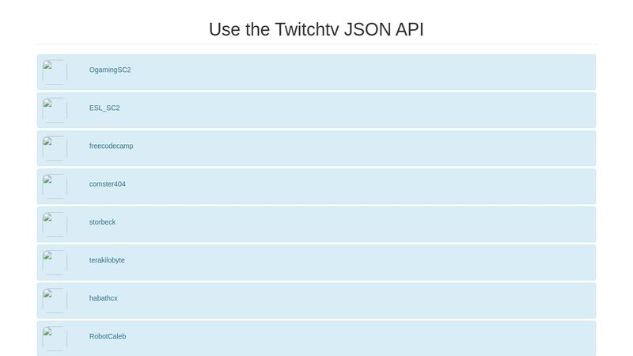Click the RobotCaleb channel avatar image
Image resolution: width=633 pixels, height=356 pixels.
click(55, 339)
